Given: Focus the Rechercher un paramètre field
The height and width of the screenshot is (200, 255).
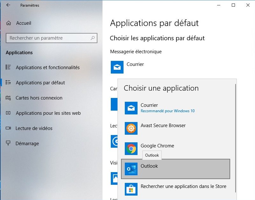Looking at the screenshot, I should point(52,38).
